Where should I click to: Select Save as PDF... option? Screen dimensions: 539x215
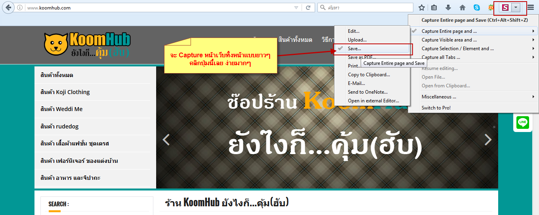[372, 57]
